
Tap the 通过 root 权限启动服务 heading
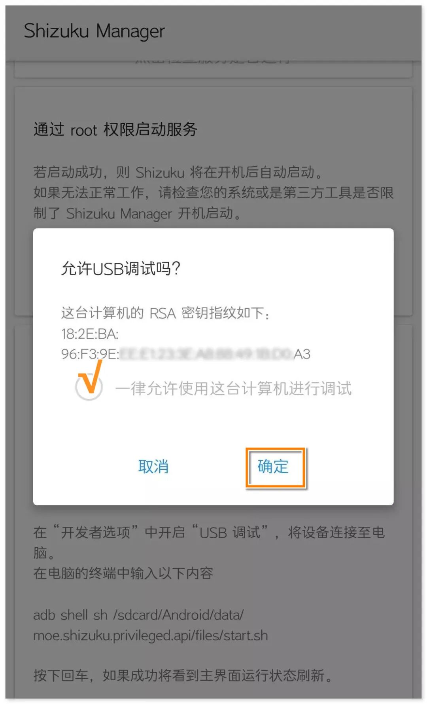(x=115, y=129)
